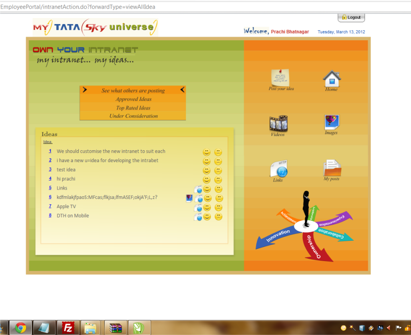Image resolution: width=411 pixels, height=335 pixels.
Task: Open the Videos film reel icon
Action: pos(278,123)
